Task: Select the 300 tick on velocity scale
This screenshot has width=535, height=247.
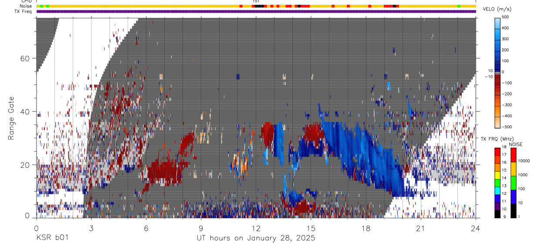Action: (x=506, y=39)
